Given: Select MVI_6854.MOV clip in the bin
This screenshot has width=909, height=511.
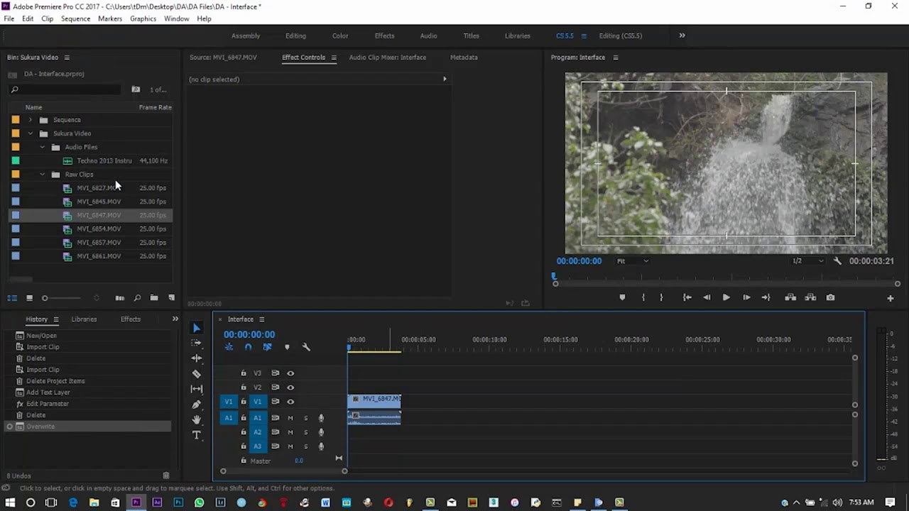Looking at the screenshot, I should (99, 229).
